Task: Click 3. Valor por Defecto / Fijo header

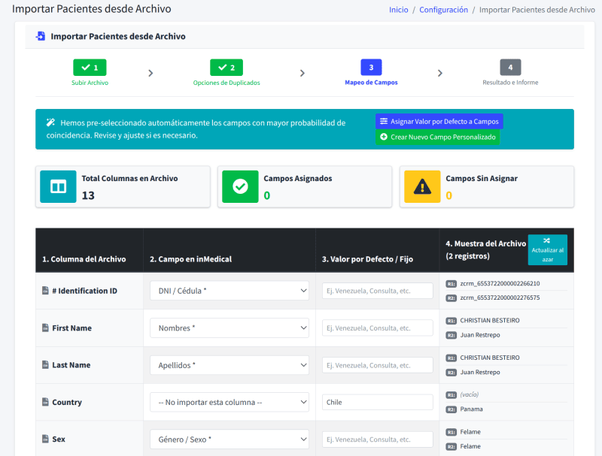Action: coord(367,259)
